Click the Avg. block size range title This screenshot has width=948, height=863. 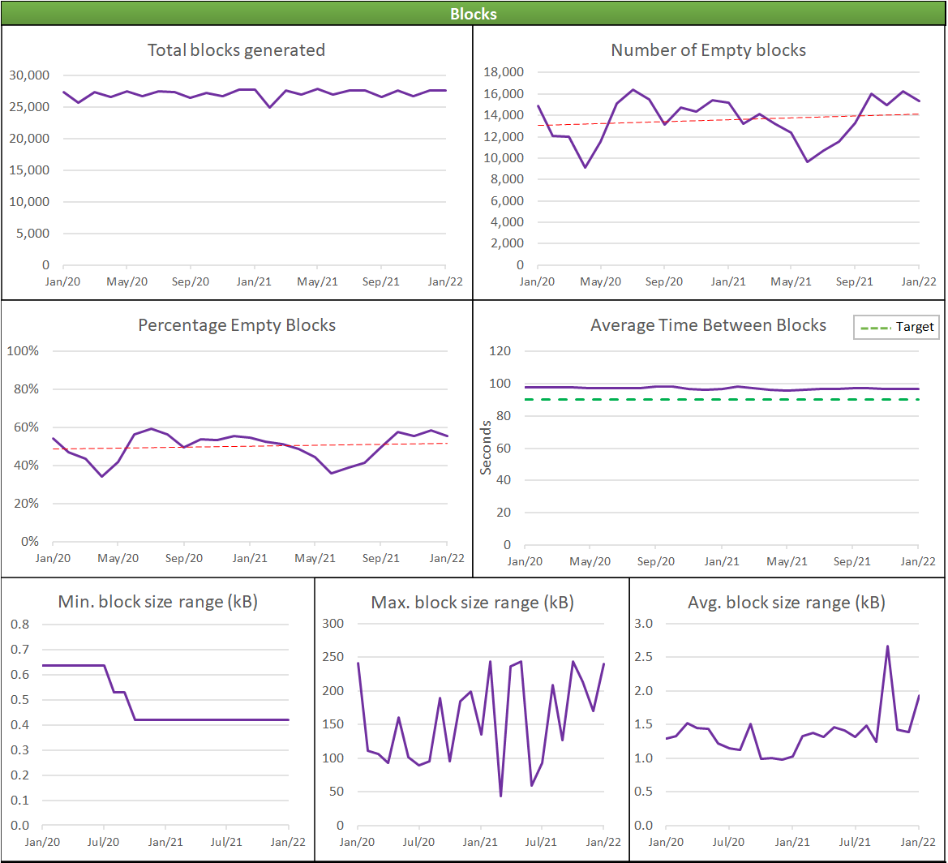coord(787,603)
